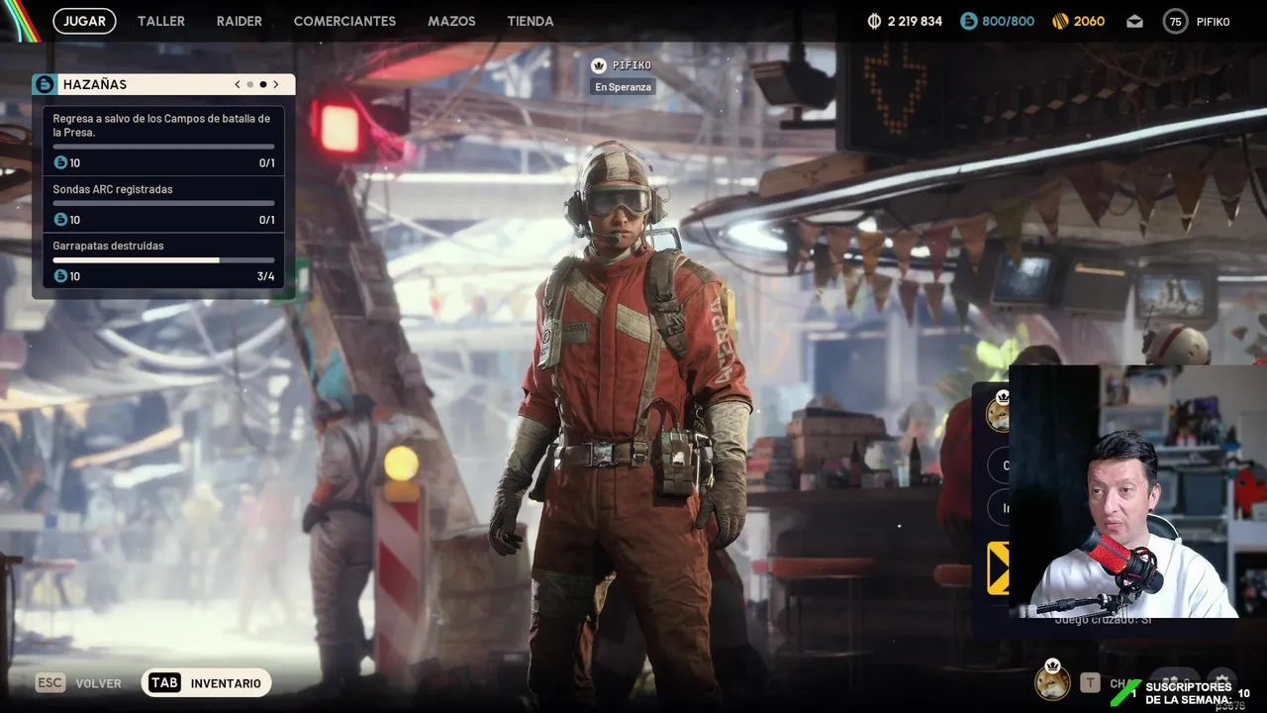
Task: Go to the COMERCIANTES tab
Action: pos(344,21)
